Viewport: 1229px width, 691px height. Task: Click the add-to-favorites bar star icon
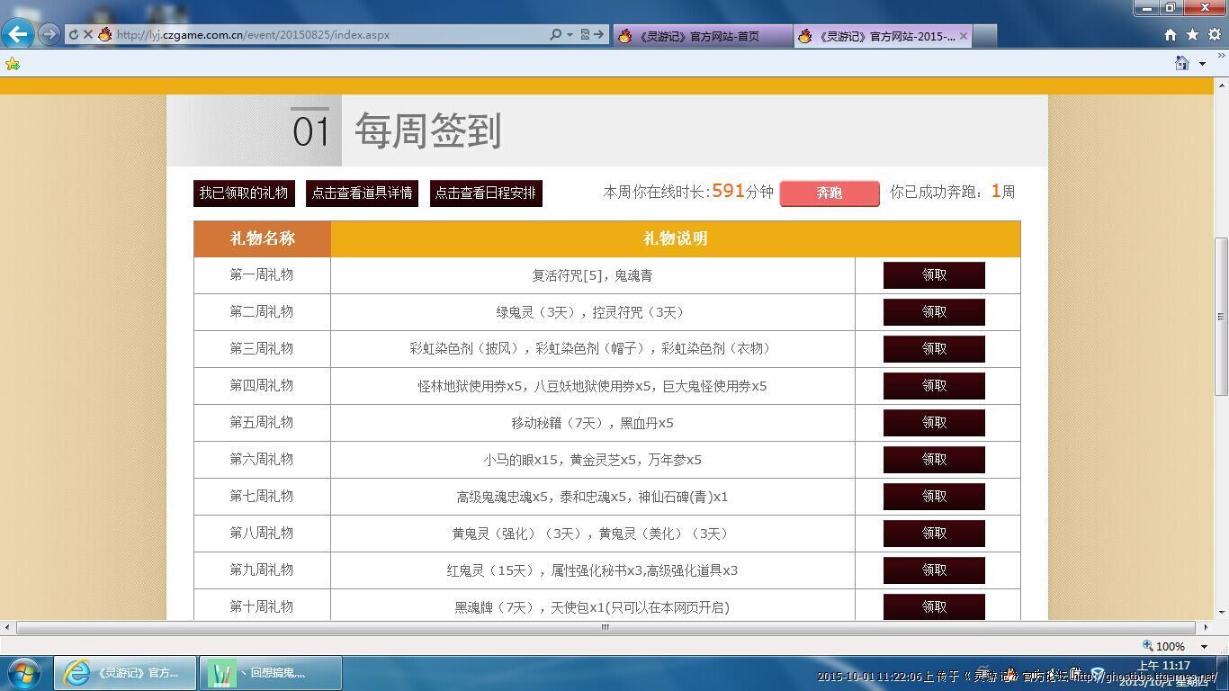(x=13, y=64)
